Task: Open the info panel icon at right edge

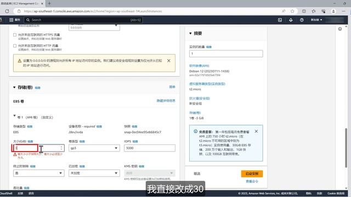Action: click(340, 29)
